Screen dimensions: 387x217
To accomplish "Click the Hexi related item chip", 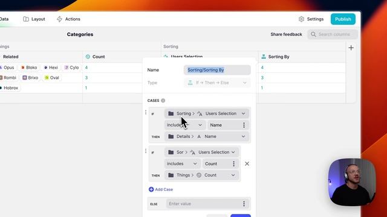I will [x=51, y=68].
